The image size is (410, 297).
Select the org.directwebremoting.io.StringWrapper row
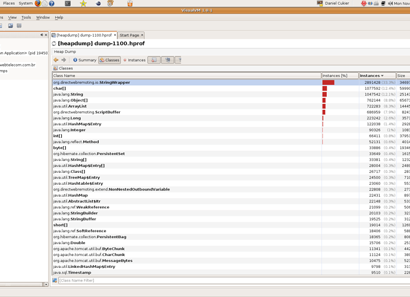[x=231, y=83]
